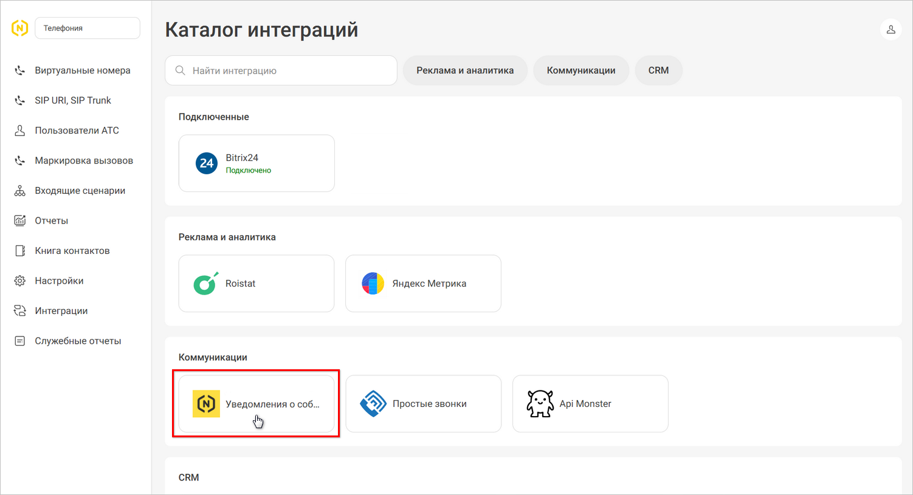Select the Реклама и аналитика filter chip
This screenshot has height=495, width=913.
coord(465,70)
